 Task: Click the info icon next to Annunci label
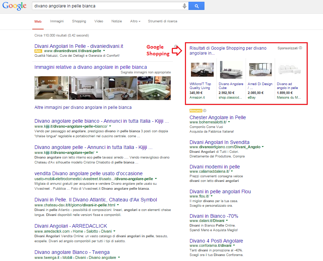pos(204,111)
